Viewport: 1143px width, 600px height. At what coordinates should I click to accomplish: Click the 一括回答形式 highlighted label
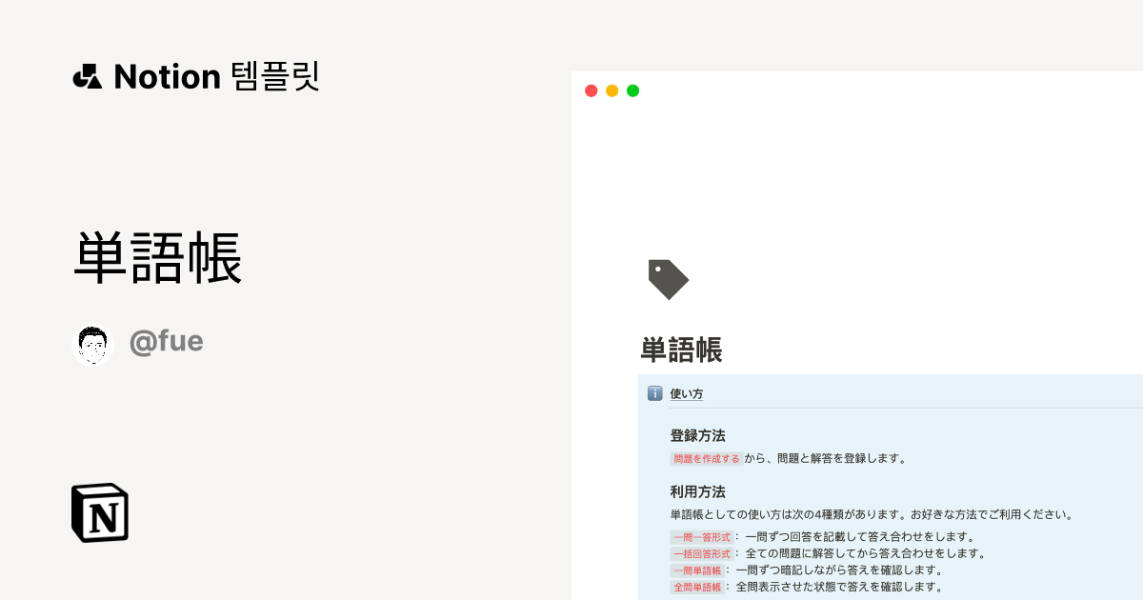(x=701, y=553)
